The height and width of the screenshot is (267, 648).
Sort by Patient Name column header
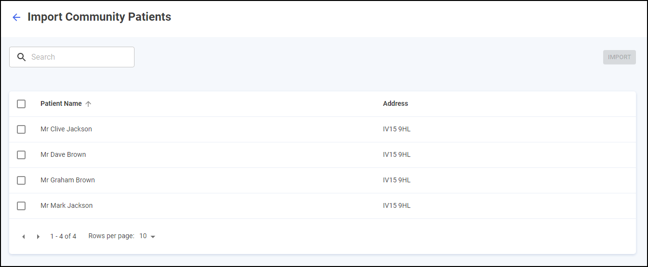pyautogui.click(x=61, y=104)
